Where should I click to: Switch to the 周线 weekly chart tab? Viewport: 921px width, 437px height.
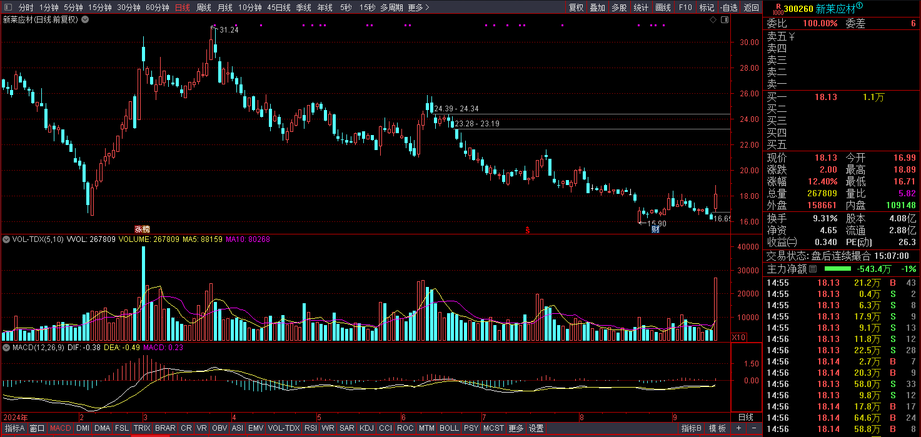click(x=204, y=8)
